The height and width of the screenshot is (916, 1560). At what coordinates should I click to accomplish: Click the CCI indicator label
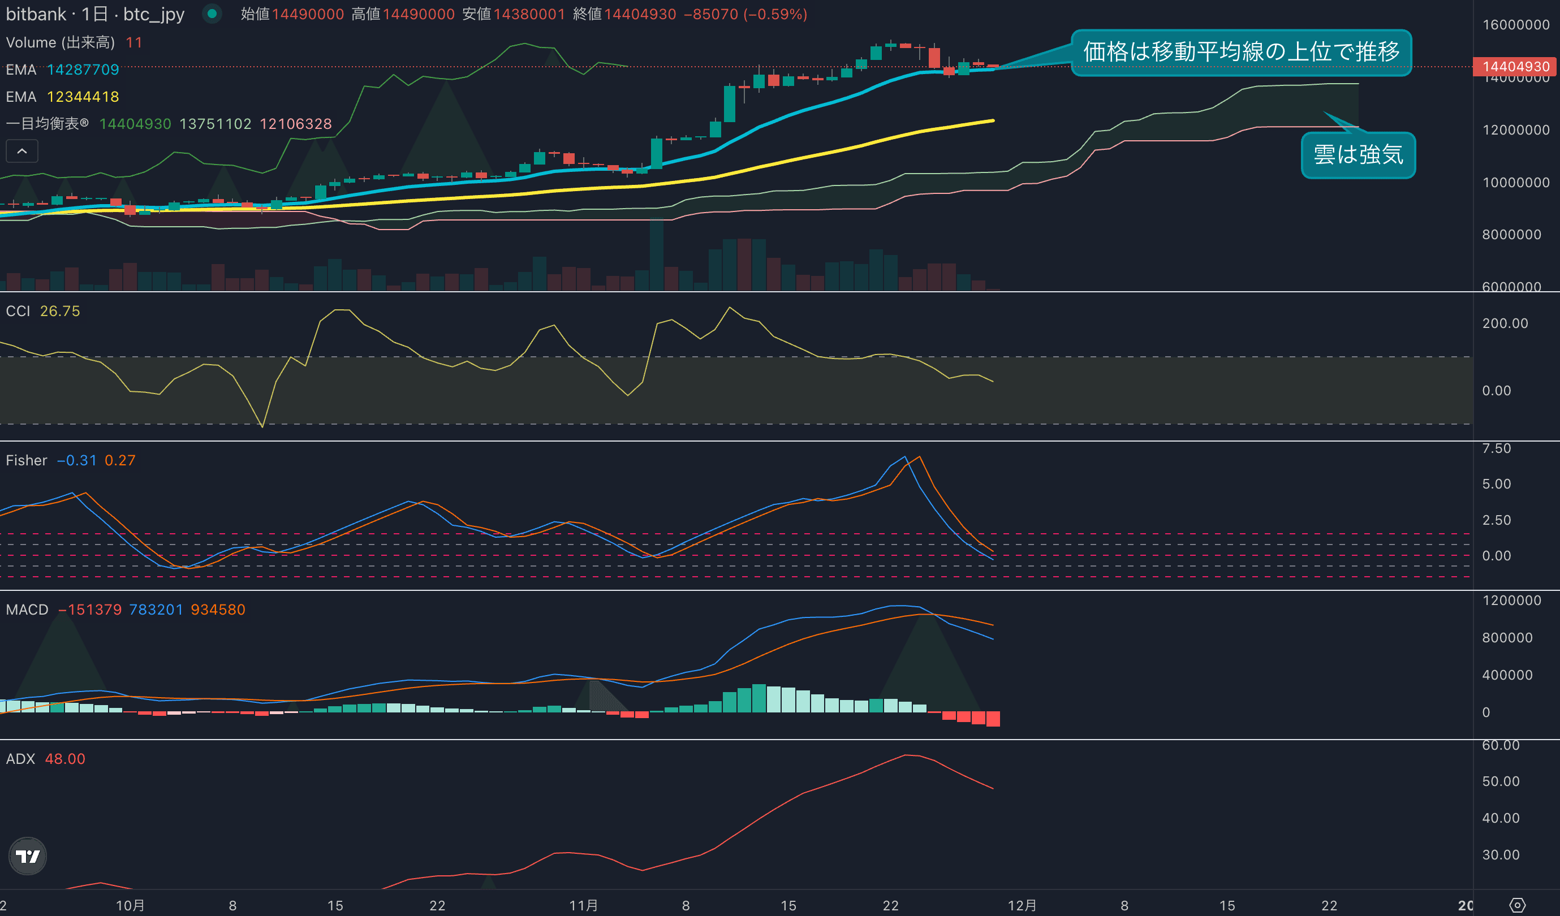click(18, 310)
